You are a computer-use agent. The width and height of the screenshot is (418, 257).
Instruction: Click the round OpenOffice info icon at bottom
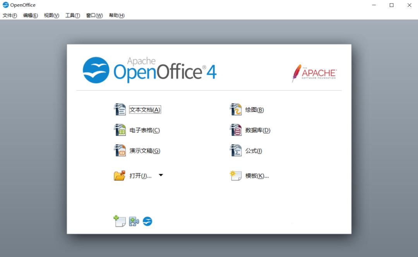pyautogui.click(x=147, y=221)
